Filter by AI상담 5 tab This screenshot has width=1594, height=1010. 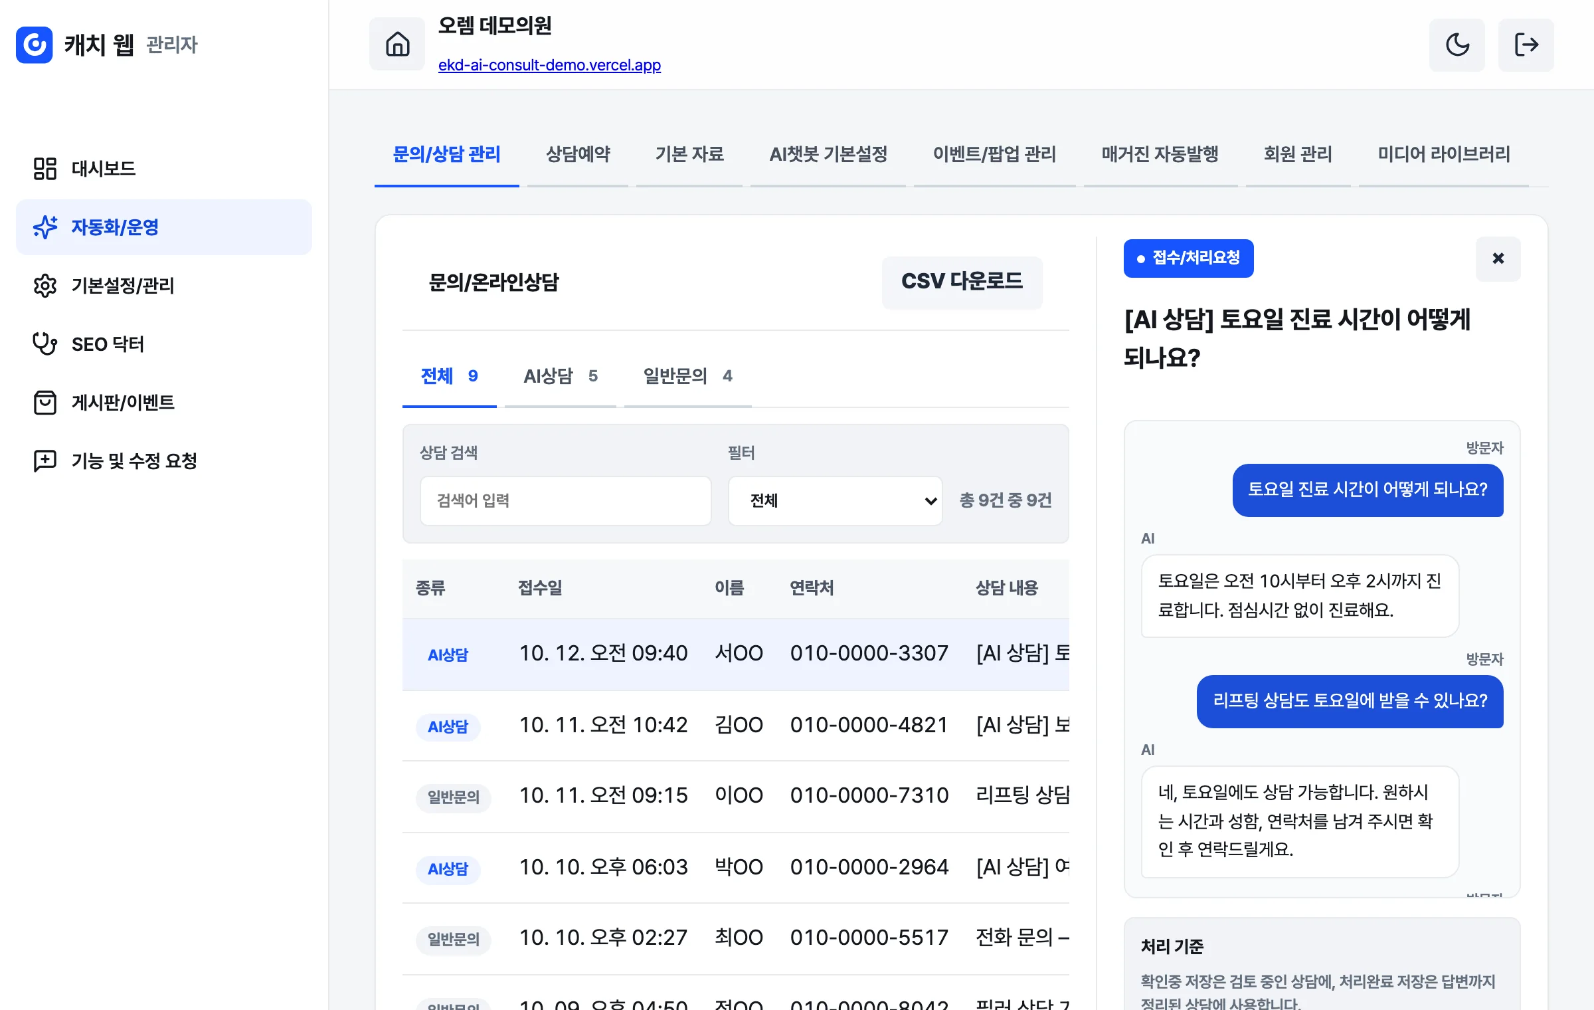[x=561, y=376]
